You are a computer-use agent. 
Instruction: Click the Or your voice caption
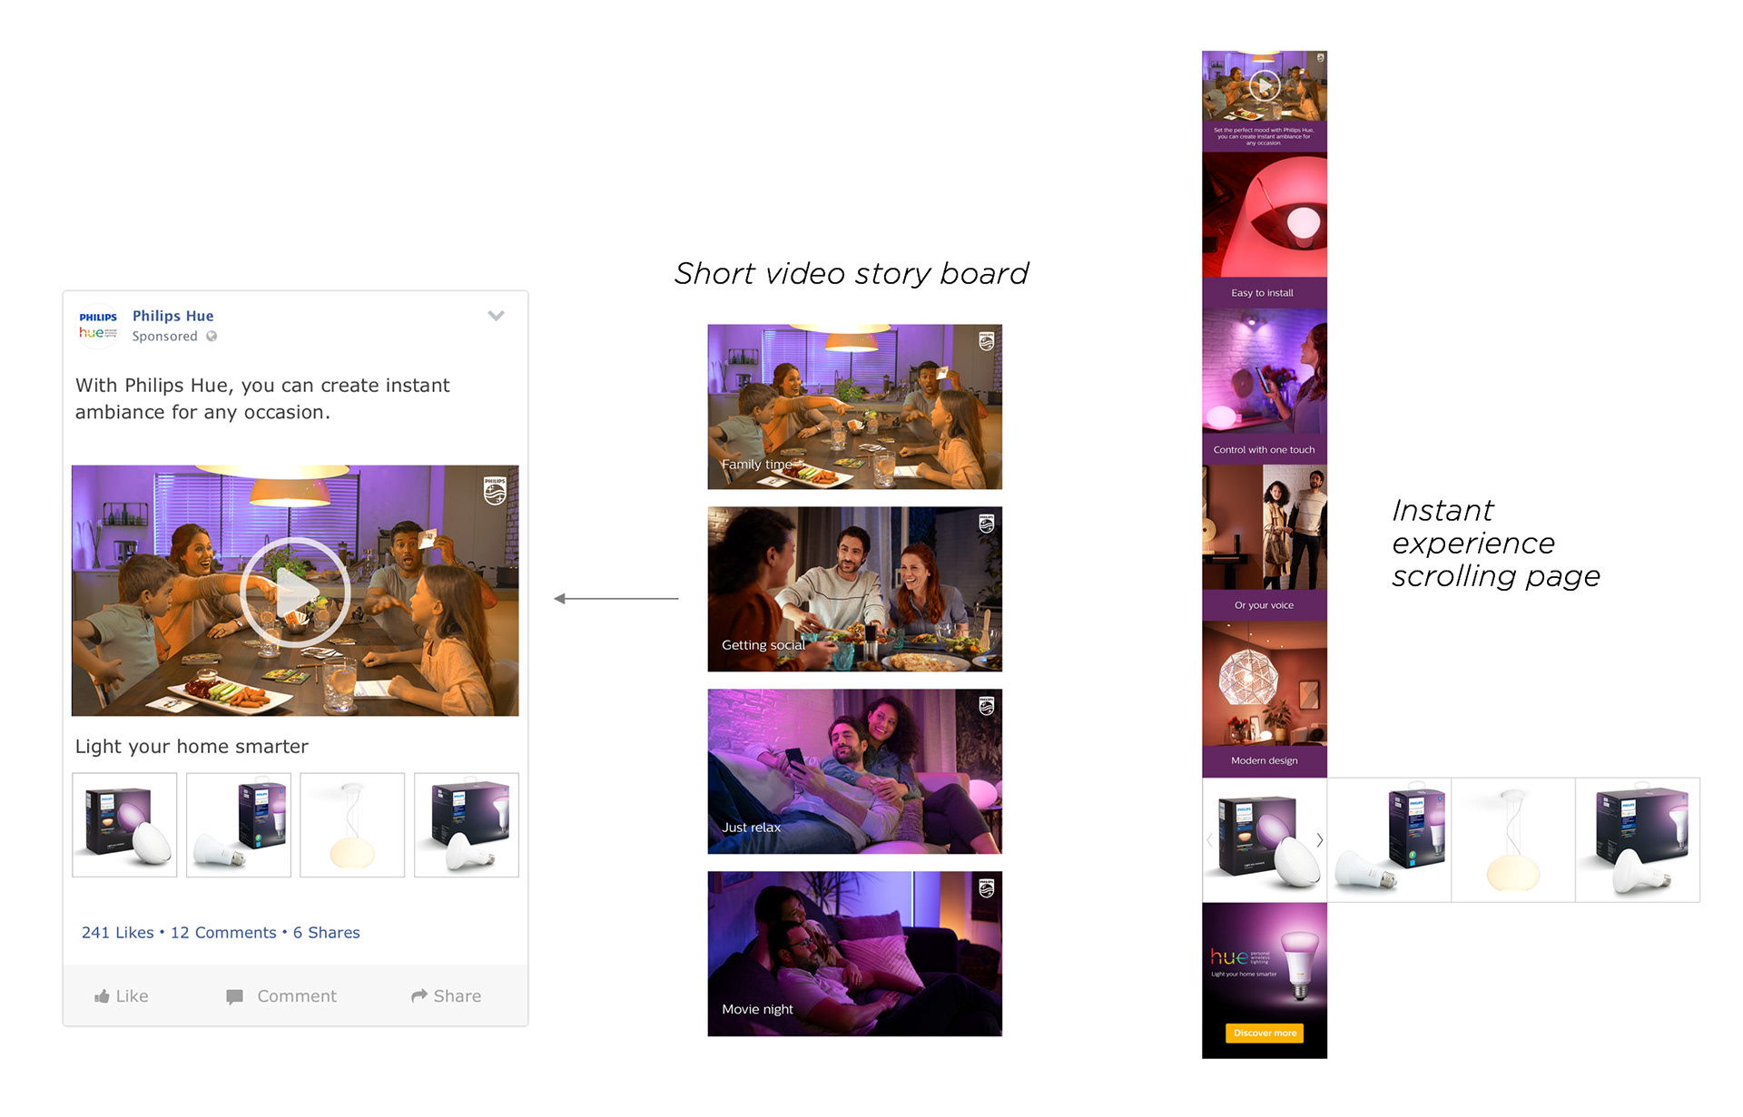1264,605
